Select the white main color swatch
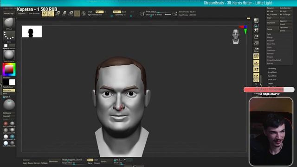Image resolution: width=297 pixels, height=167 pixels. point(12,83)
